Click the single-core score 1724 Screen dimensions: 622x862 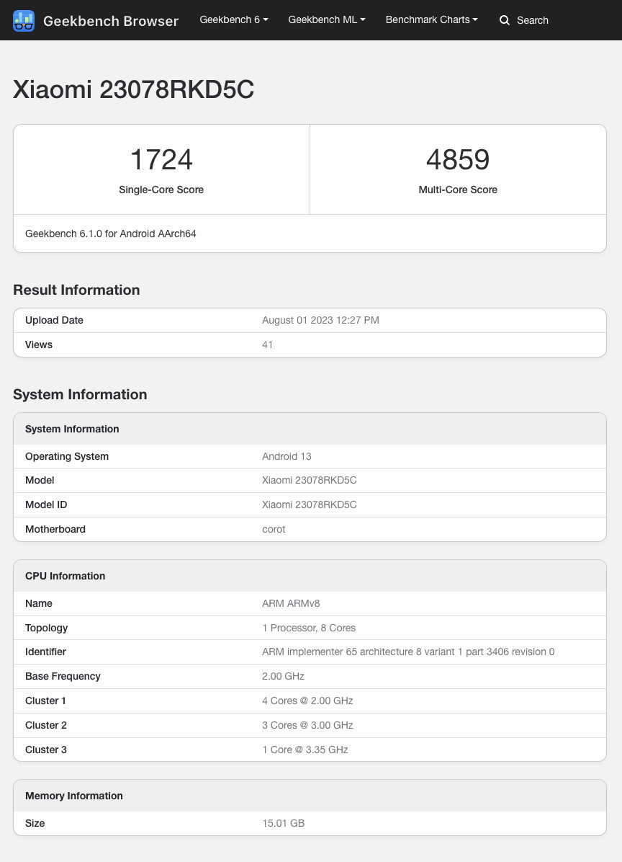click(161, 159)
